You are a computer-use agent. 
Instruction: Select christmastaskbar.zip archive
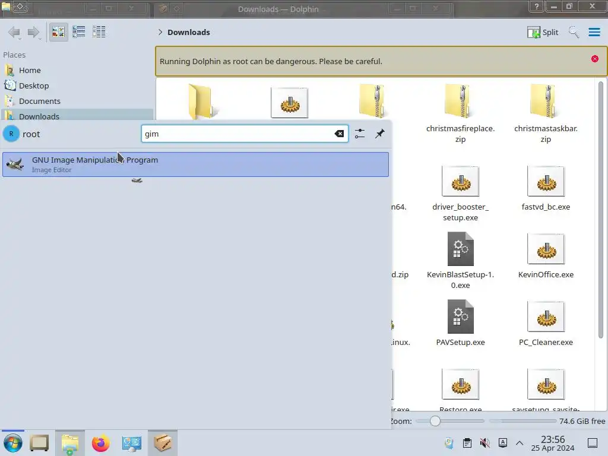(x=546, y=113)
